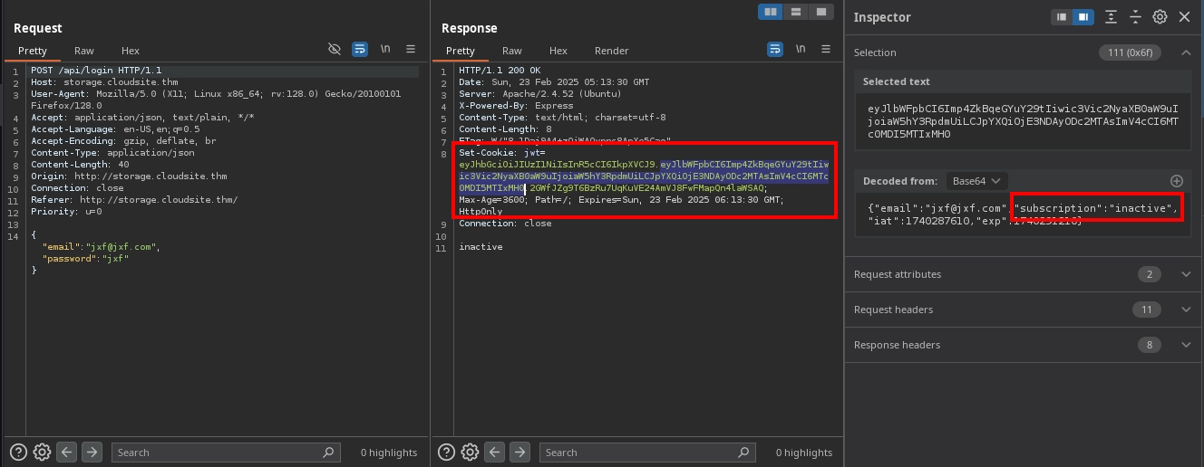Toggle non-printable characters (\n) in Response panel
The image size is (1204, 467).
pyautogui.click(x=801, y=50)
